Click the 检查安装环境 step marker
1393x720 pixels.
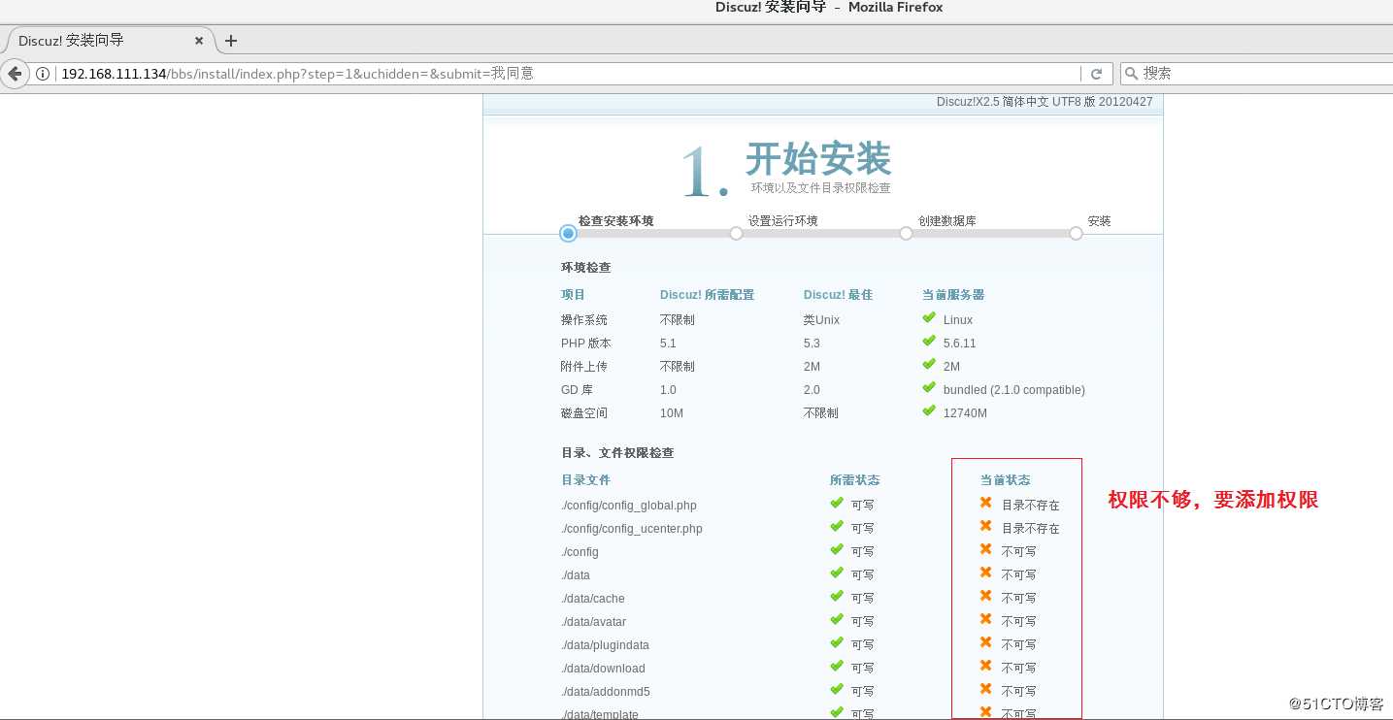click(568, 233)
